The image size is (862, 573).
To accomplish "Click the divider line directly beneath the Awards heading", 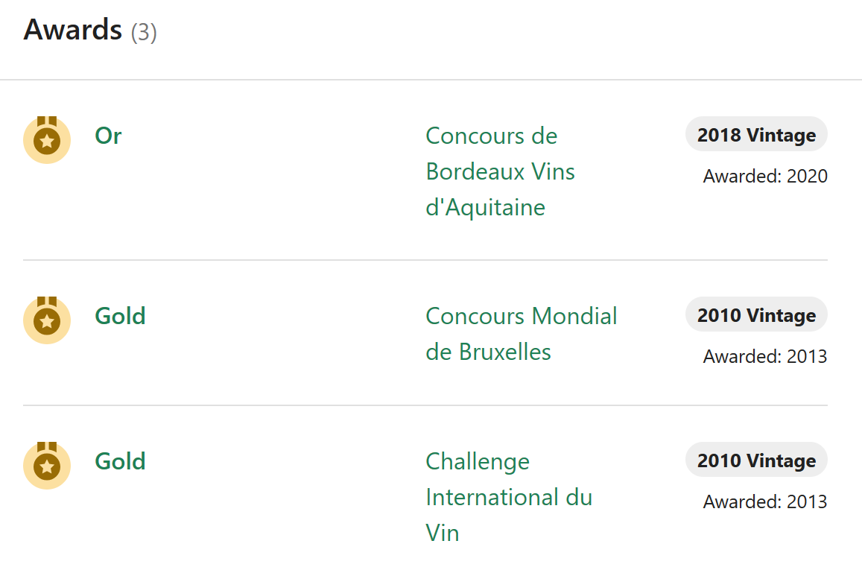I will point(431,79).
